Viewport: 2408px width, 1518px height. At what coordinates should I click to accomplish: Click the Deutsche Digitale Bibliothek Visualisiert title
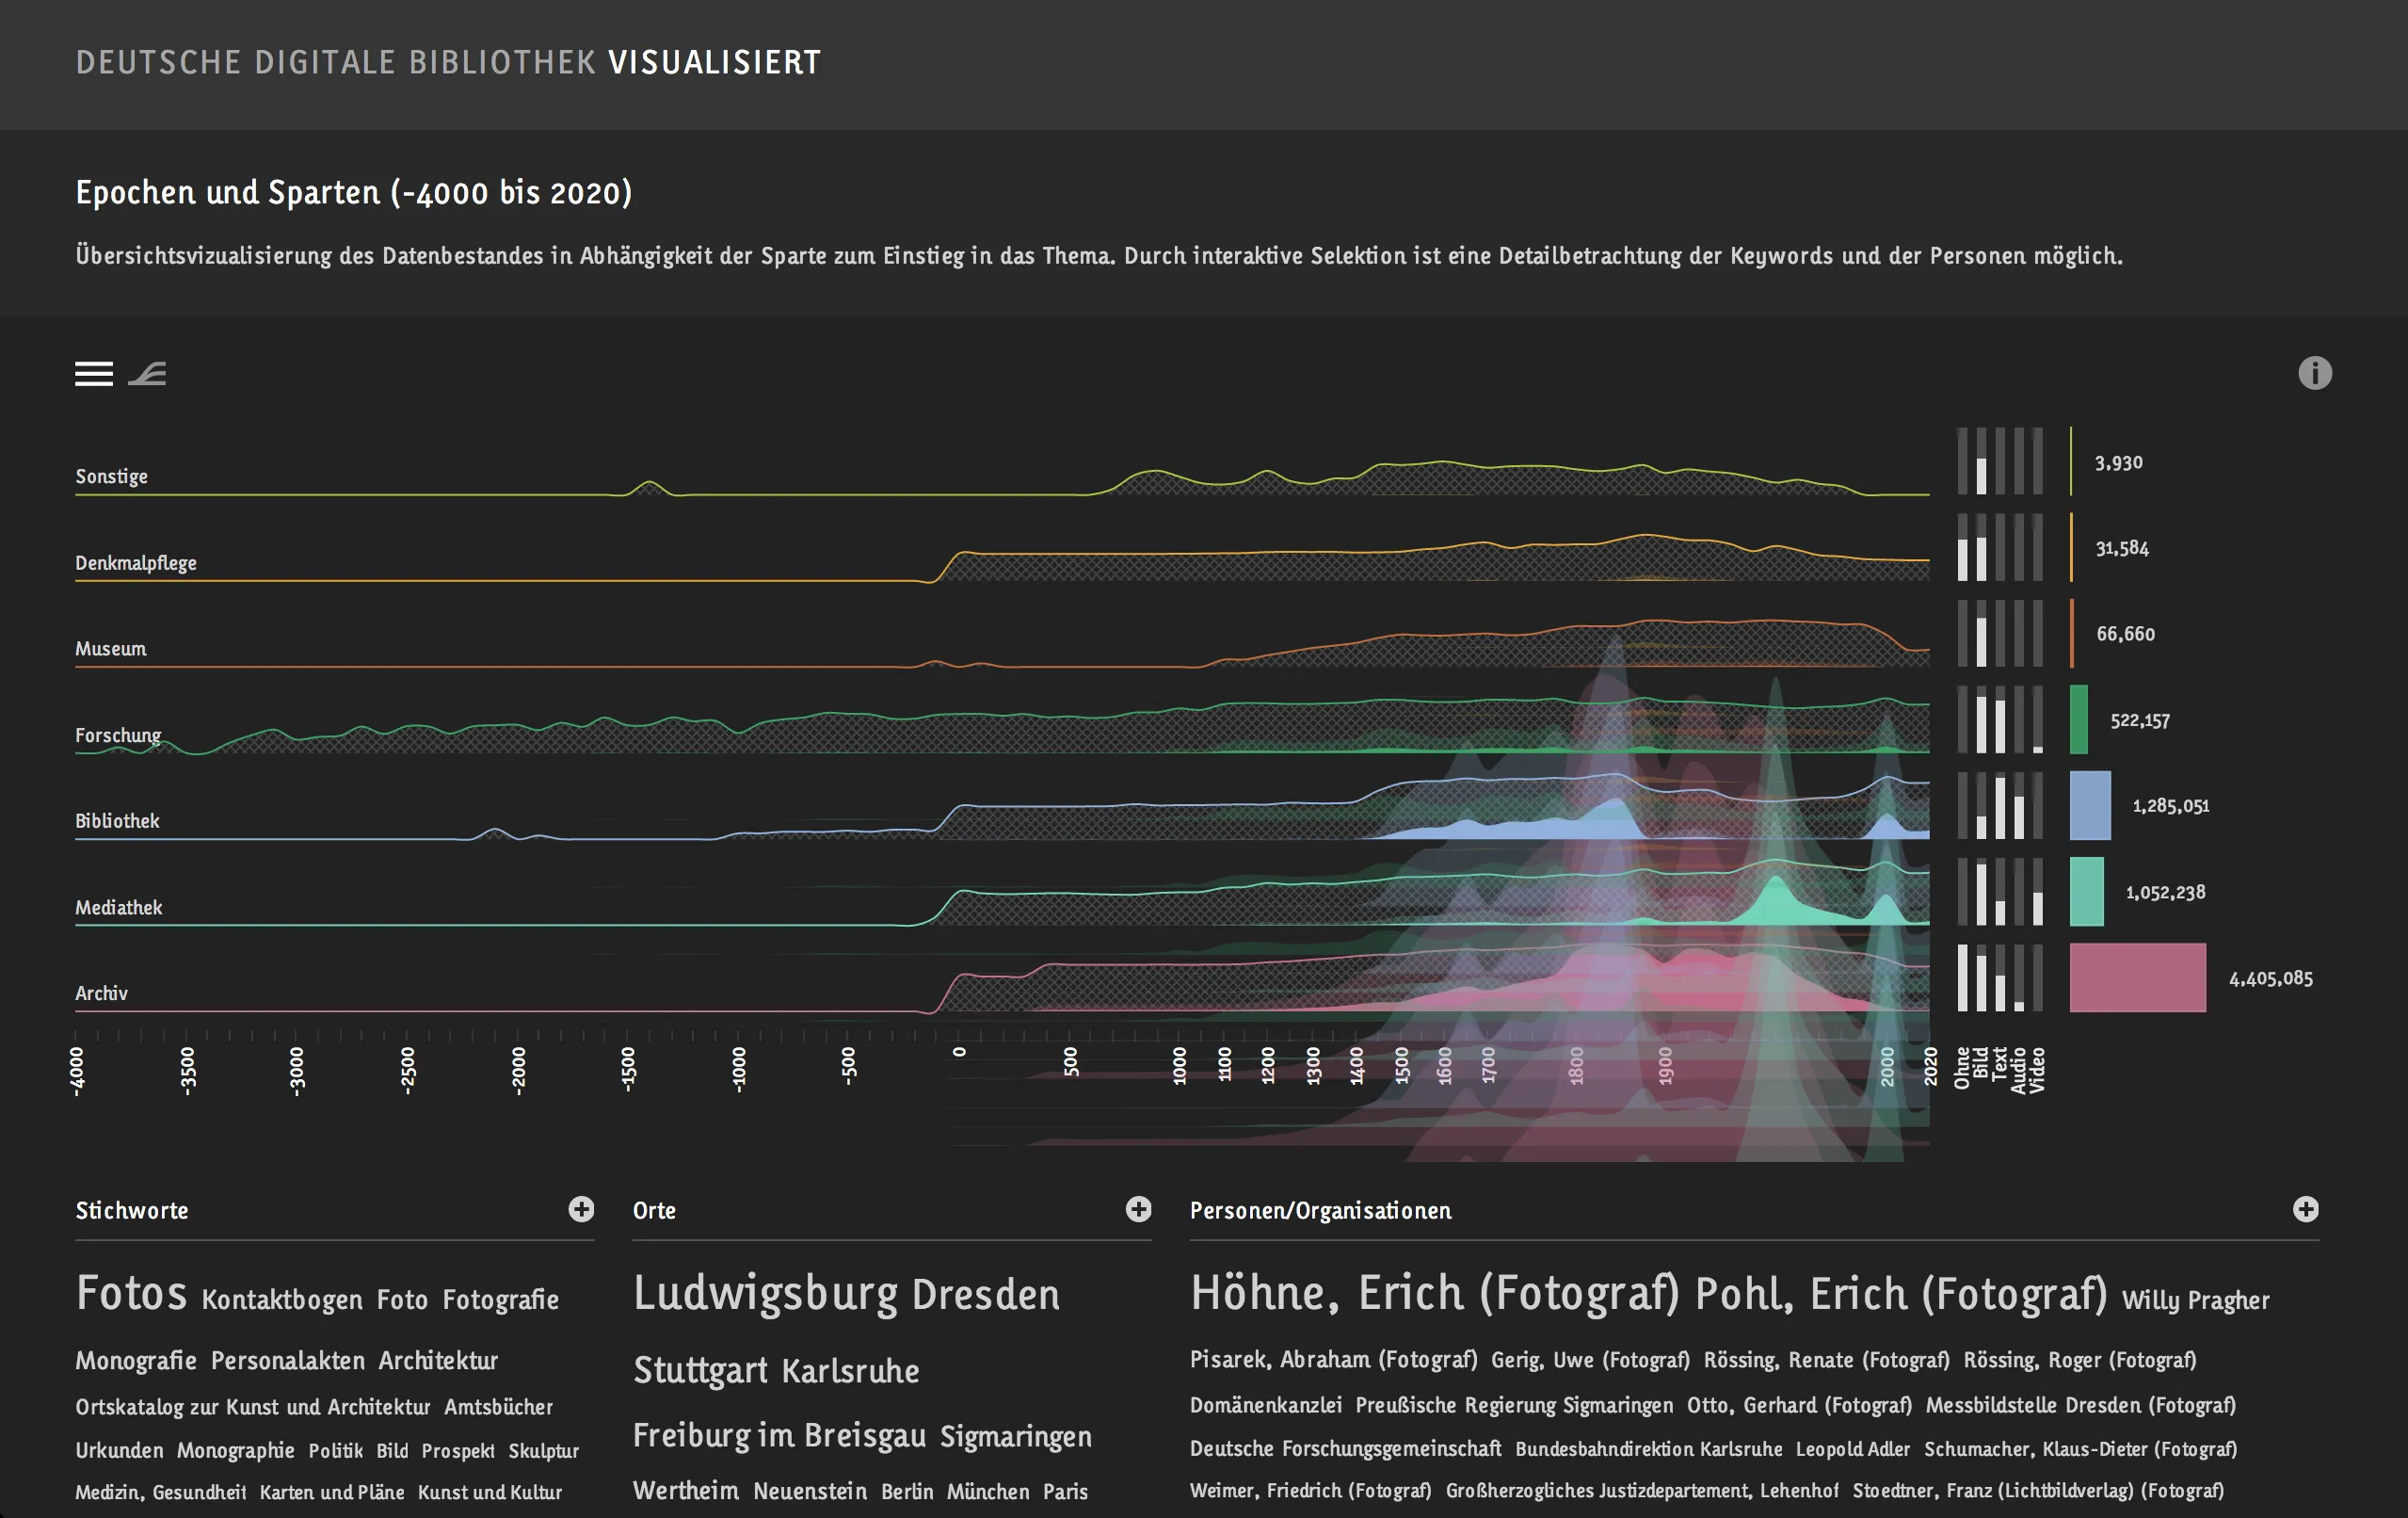pyautogui.click(x=448, y=62)
